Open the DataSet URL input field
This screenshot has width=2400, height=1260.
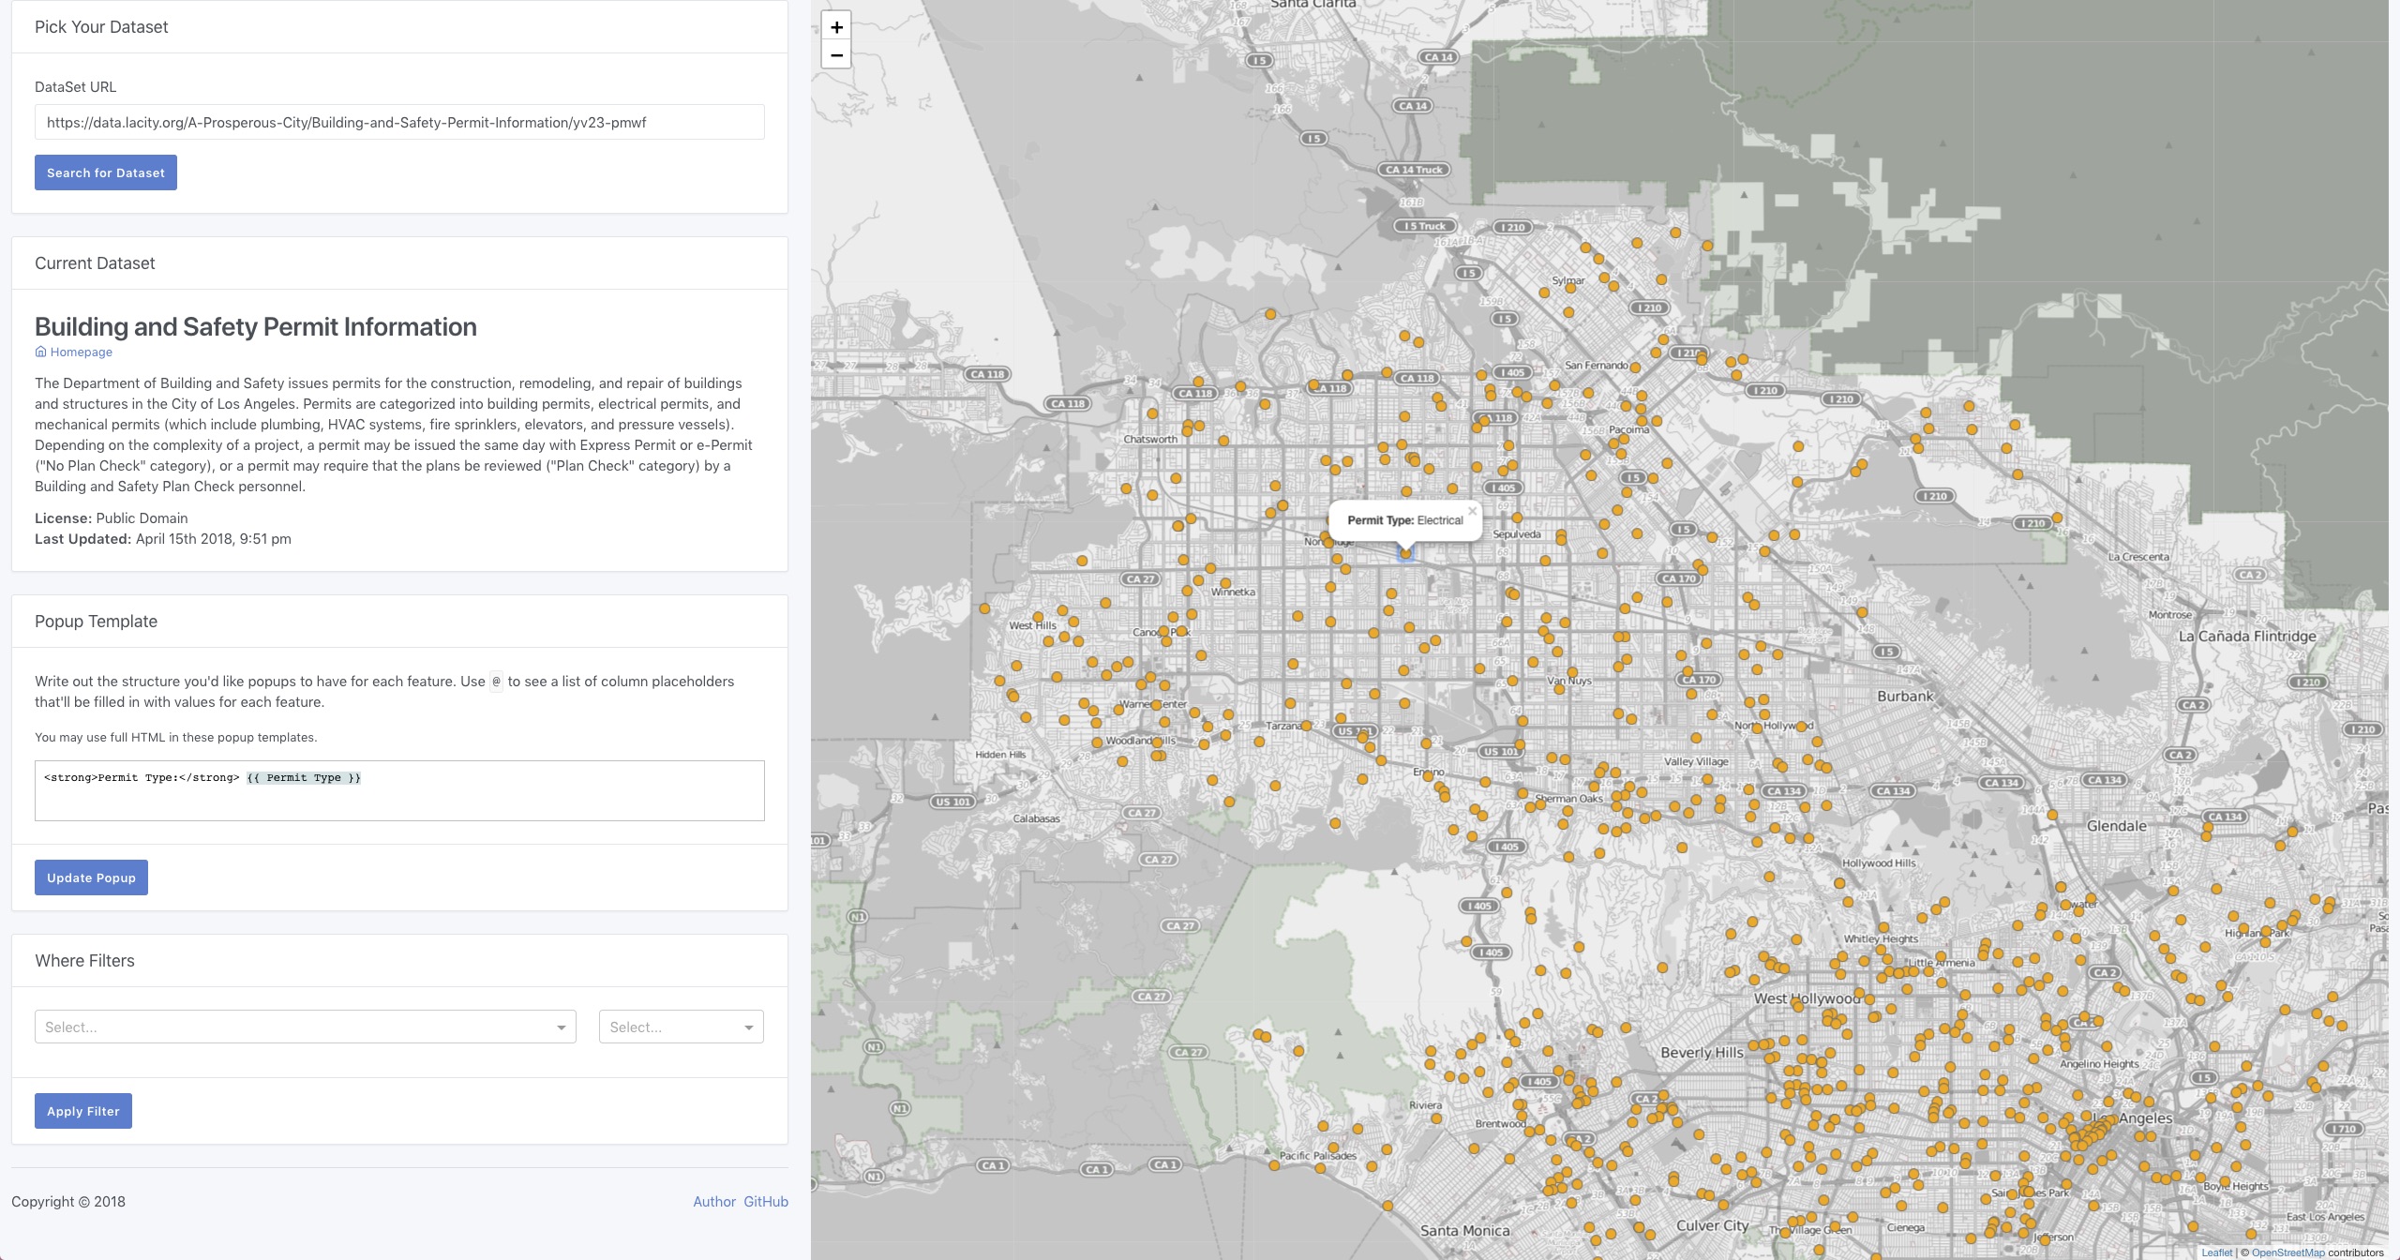[x=398, y=122]
